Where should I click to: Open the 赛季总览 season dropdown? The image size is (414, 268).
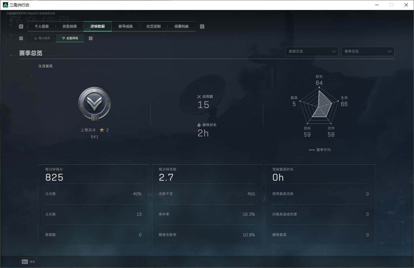pyautogui.click(x=368, y=52)
